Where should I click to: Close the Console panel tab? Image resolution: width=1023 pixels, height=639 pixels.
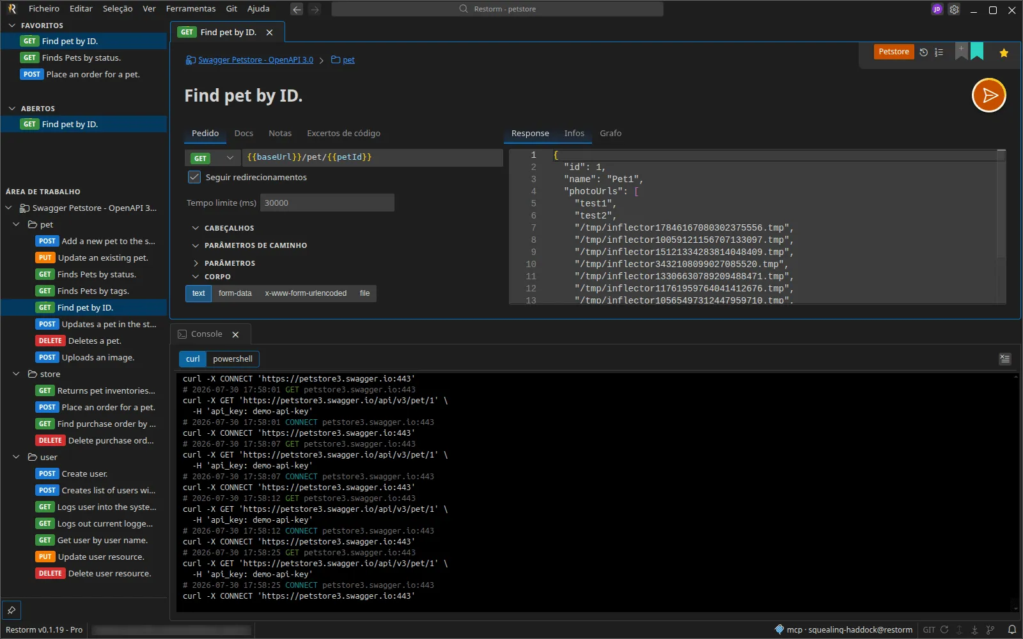click(235, 334)
